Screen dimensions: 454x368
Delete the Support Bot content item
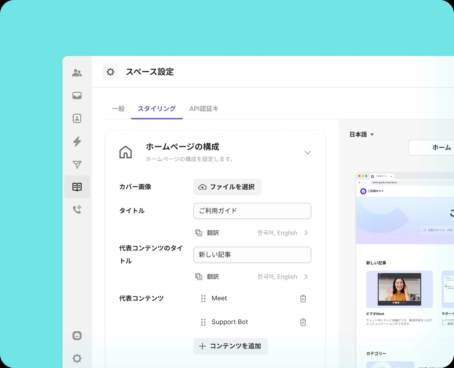tap(303, 322)
